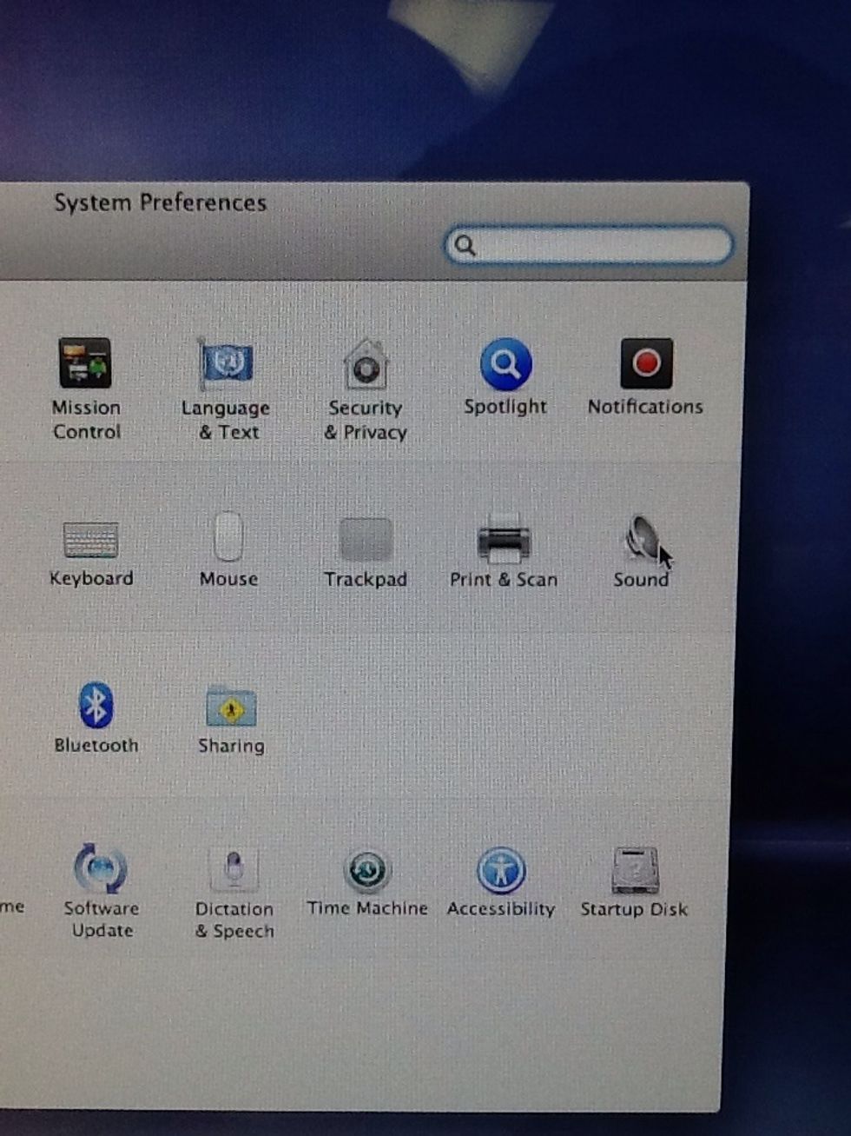Open Time Machine preferences
Screen dimensions: 851x1136
point(367,871)
